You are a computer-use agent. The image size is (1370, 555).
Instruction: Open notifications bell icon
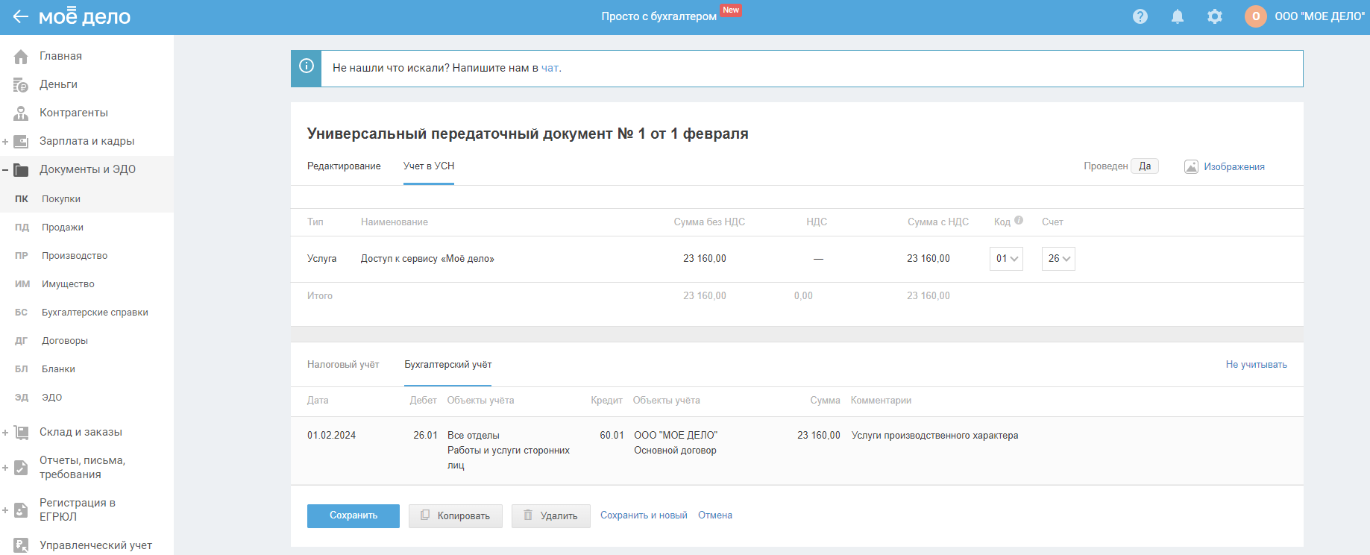pos(1177,16)
